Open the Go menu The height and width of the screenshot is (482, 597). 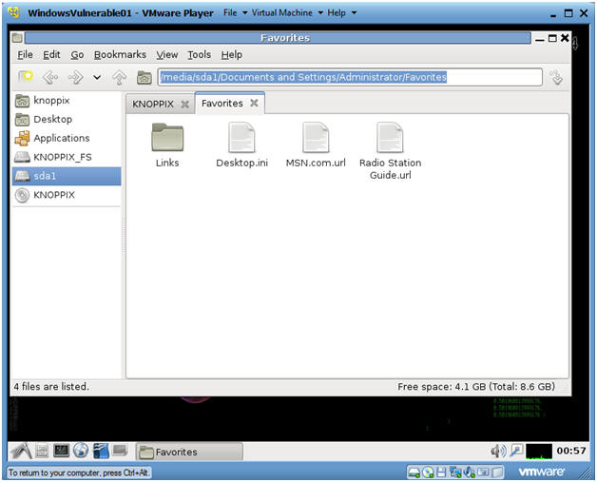pos(77,55)
